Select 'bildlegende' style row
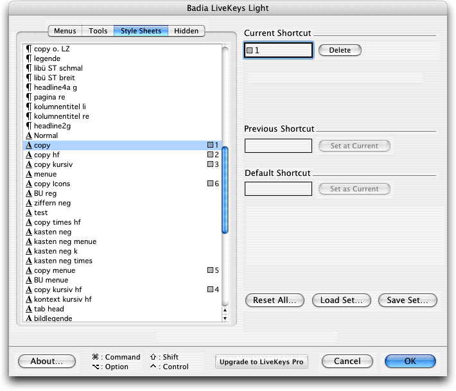 [x=122, y=318]
